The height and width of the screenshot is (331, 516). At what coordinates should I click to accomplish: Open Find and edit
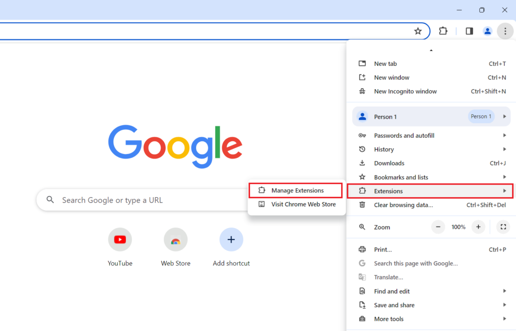tap(431, 291)
